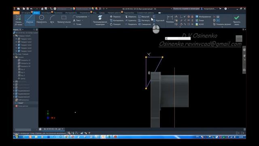
Task: Click the Open file icon in quick access toolbar
Action: point(24,9)
